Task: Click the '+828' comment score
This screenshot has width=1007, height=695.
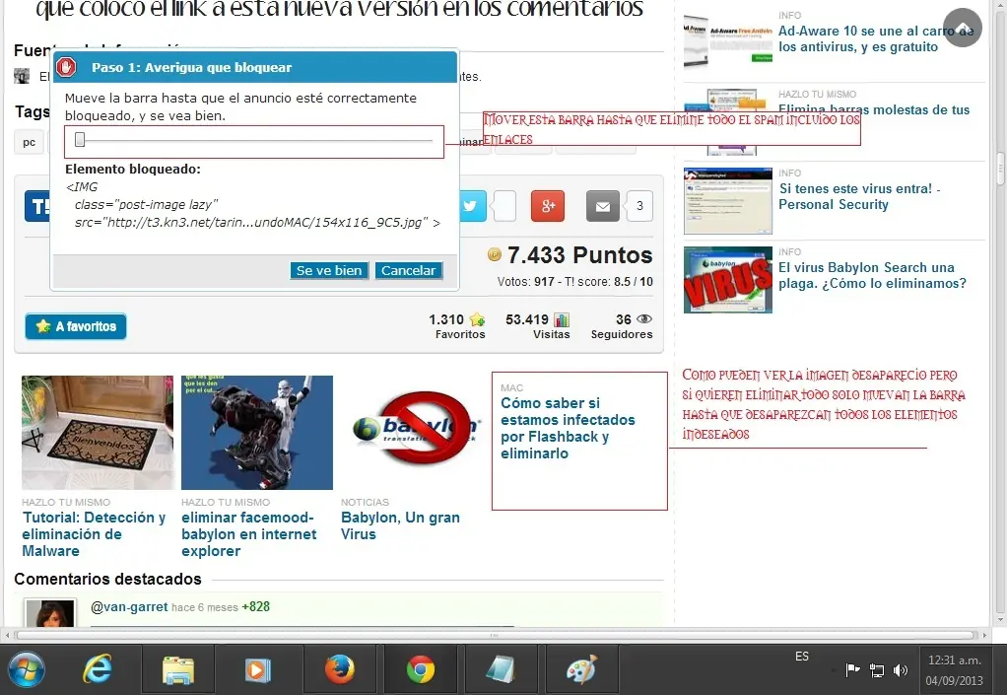Action: click(255, 607)
